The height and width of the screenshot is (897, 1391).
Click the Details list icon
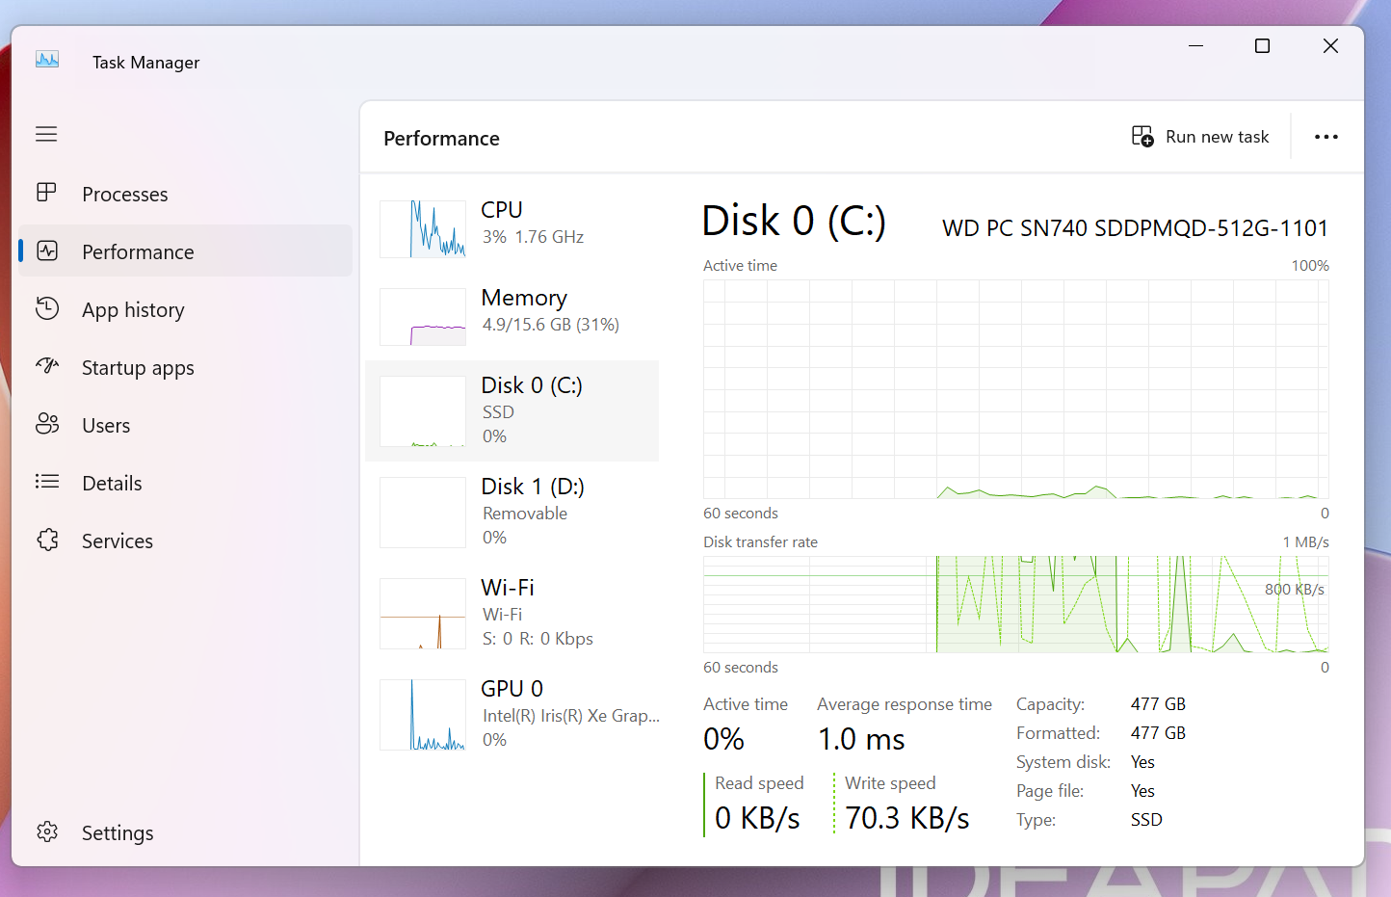tap(47, 482)
